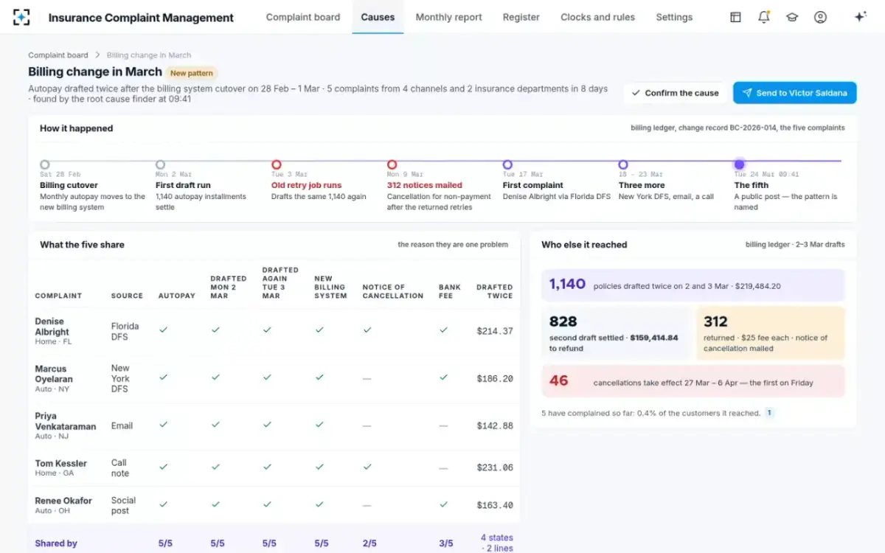
Task: Launch the sparkle AI assistant icon
Action: (x=860, y=17)
